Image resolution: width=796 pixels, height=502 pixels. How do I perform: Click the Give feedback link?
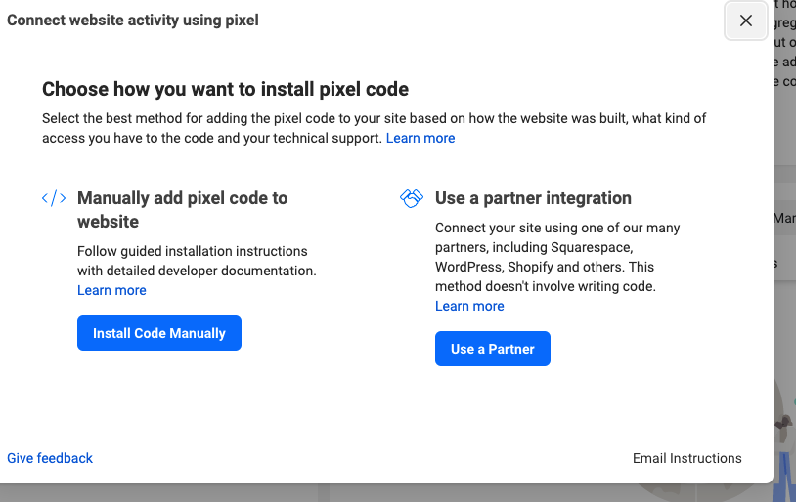point(50,458)
